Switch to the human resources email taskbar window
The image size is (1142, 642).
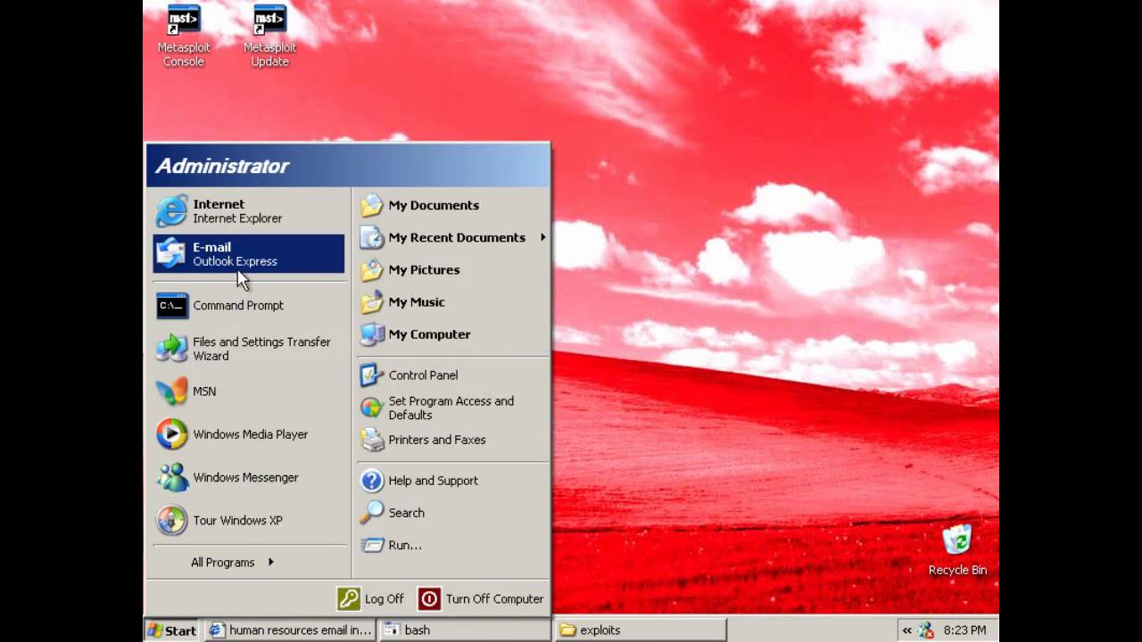pyautogui.click(x=290, y=630)
